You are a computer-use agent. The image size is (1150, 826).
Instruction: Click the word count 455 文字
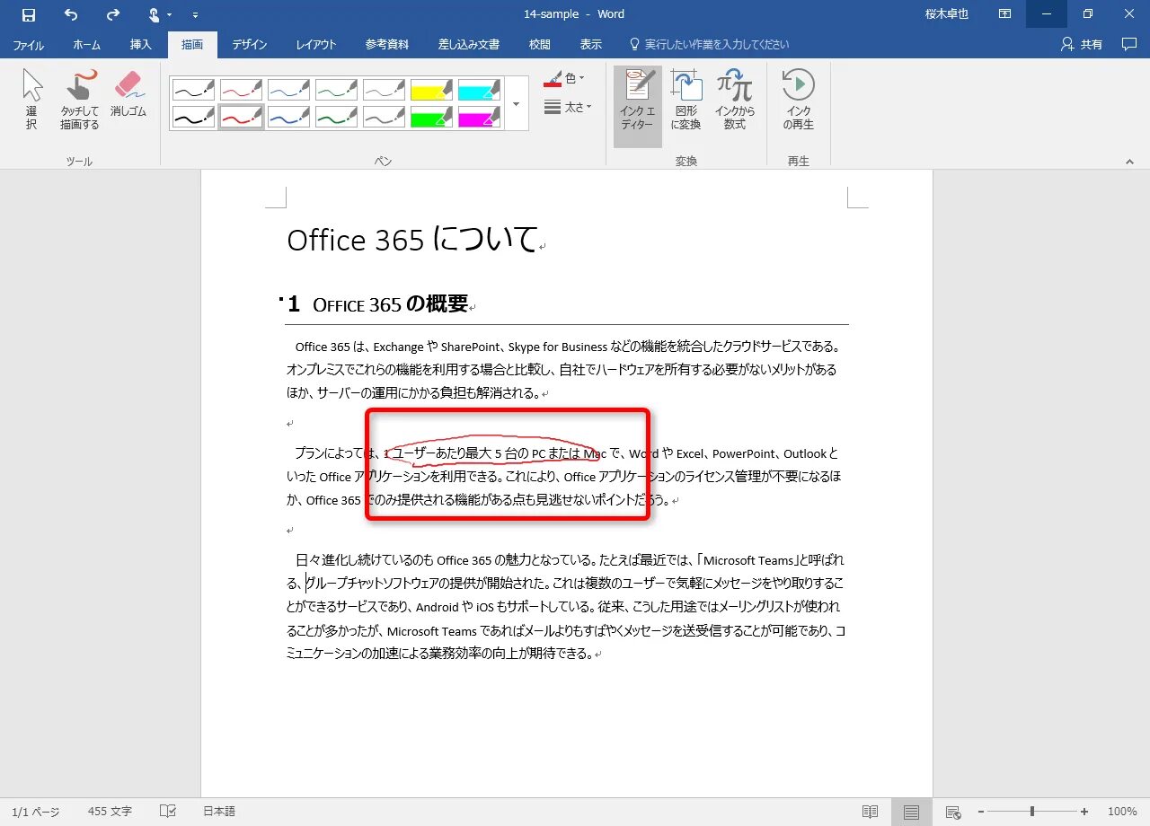click(x=110, y=812)
